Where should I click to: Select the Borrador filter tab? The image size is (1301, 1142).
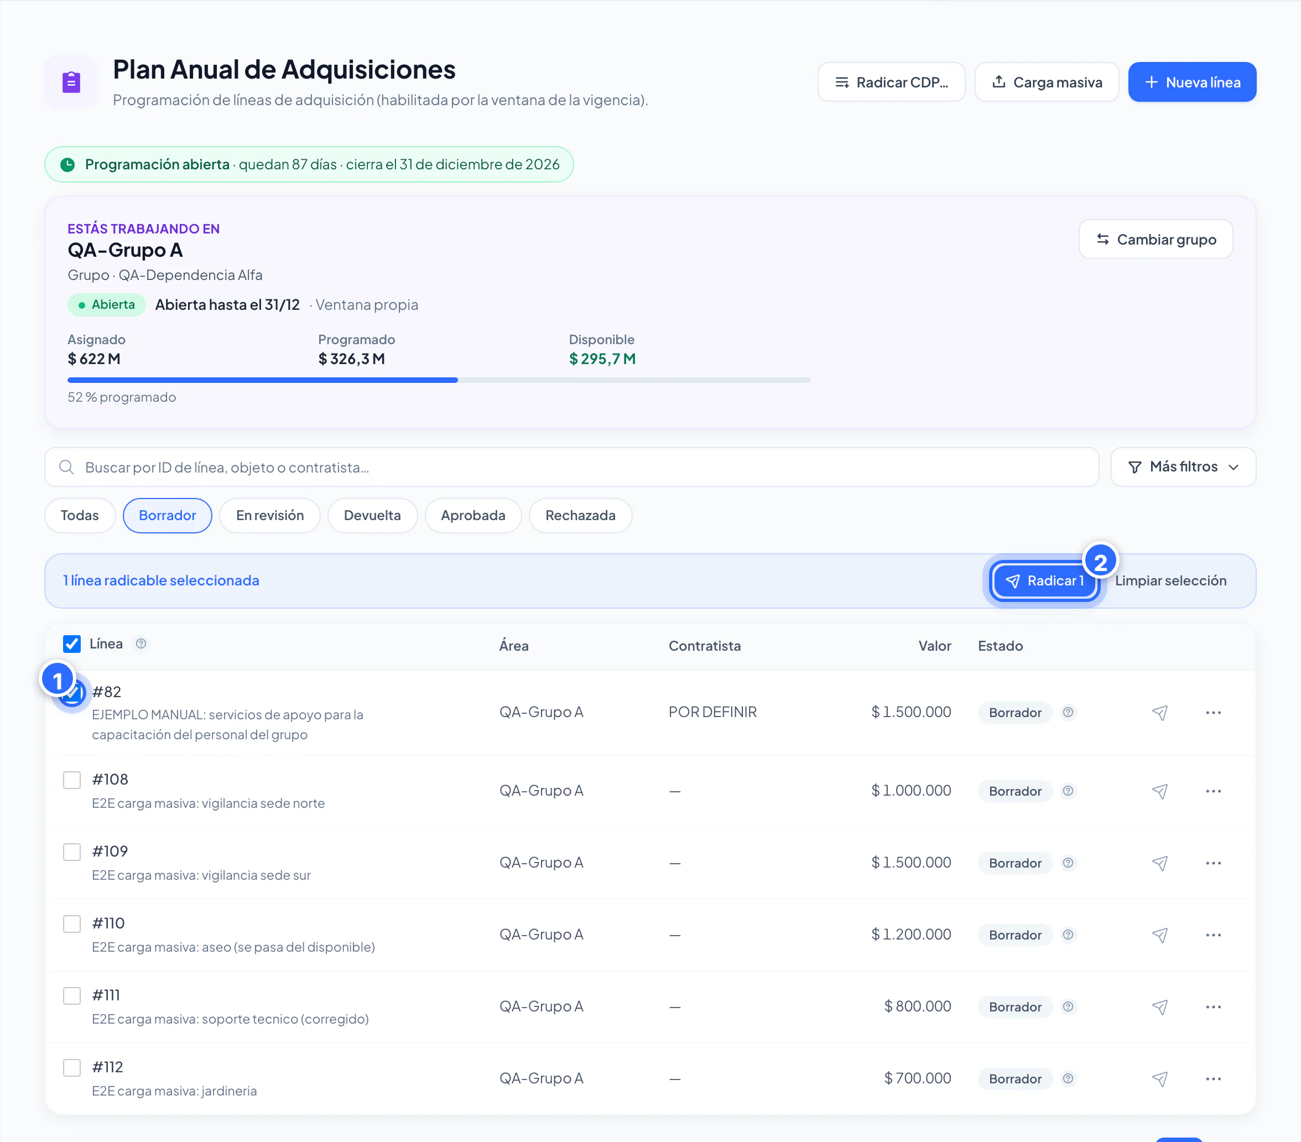point(168,516)
